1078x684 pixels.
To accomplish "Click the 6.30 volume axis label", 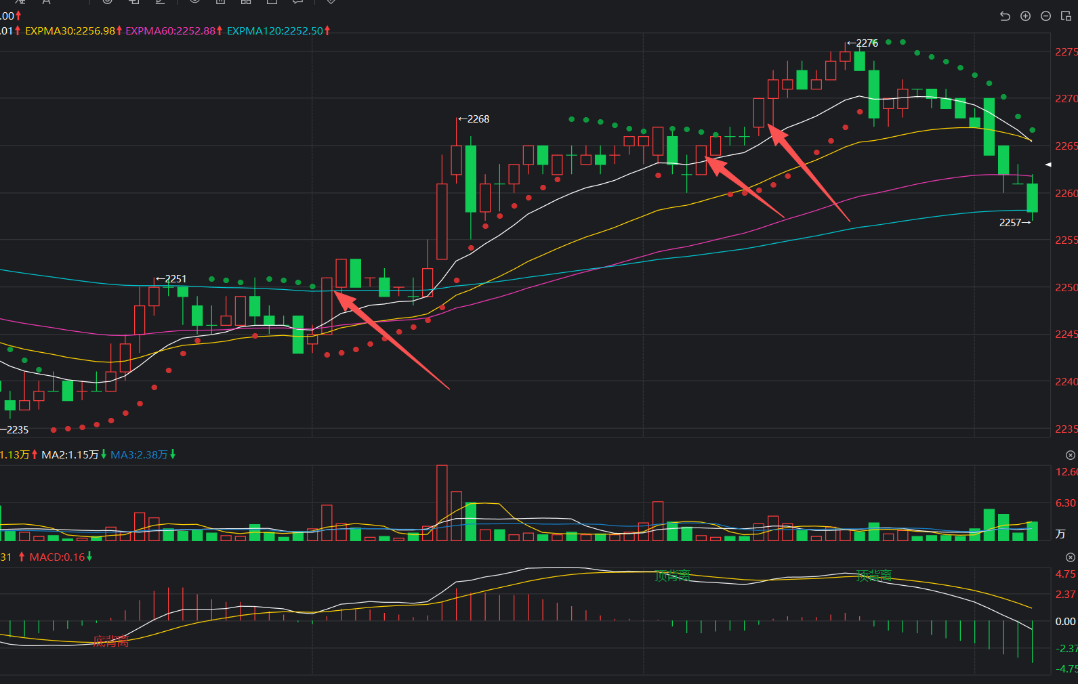I will 1066,503.
